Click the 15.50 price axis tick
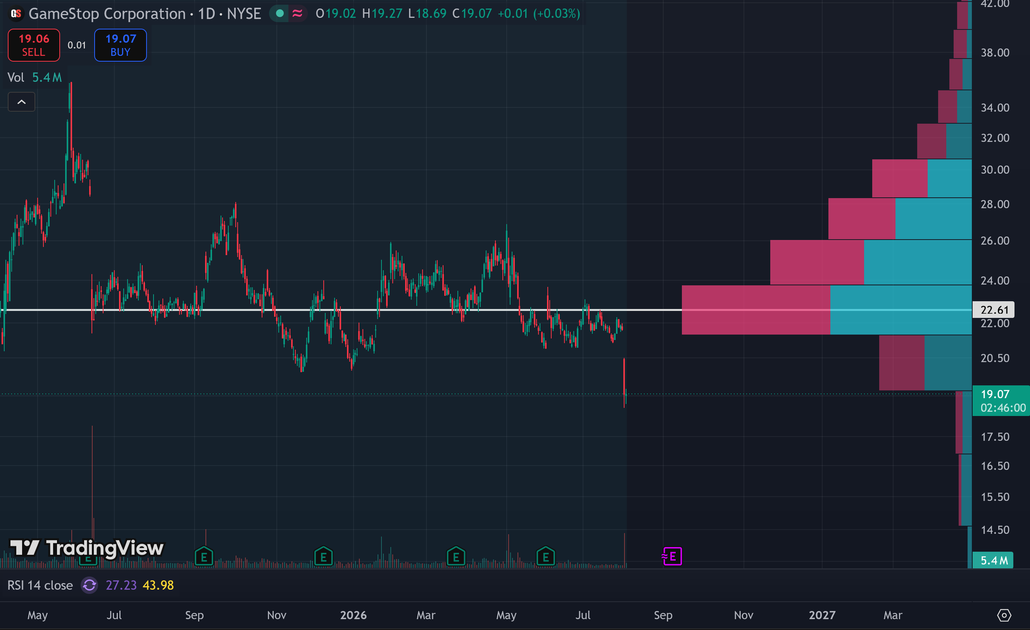 click(995, 497)
